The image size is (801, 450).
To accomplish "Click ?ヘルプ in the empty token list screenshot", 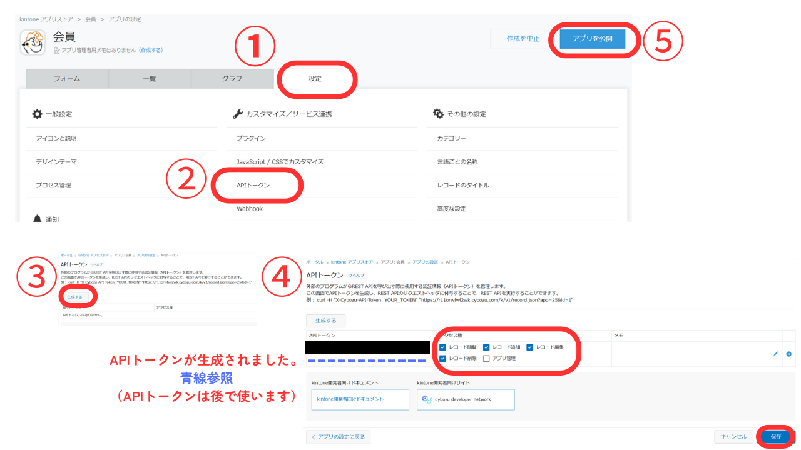I will point(96,266).
